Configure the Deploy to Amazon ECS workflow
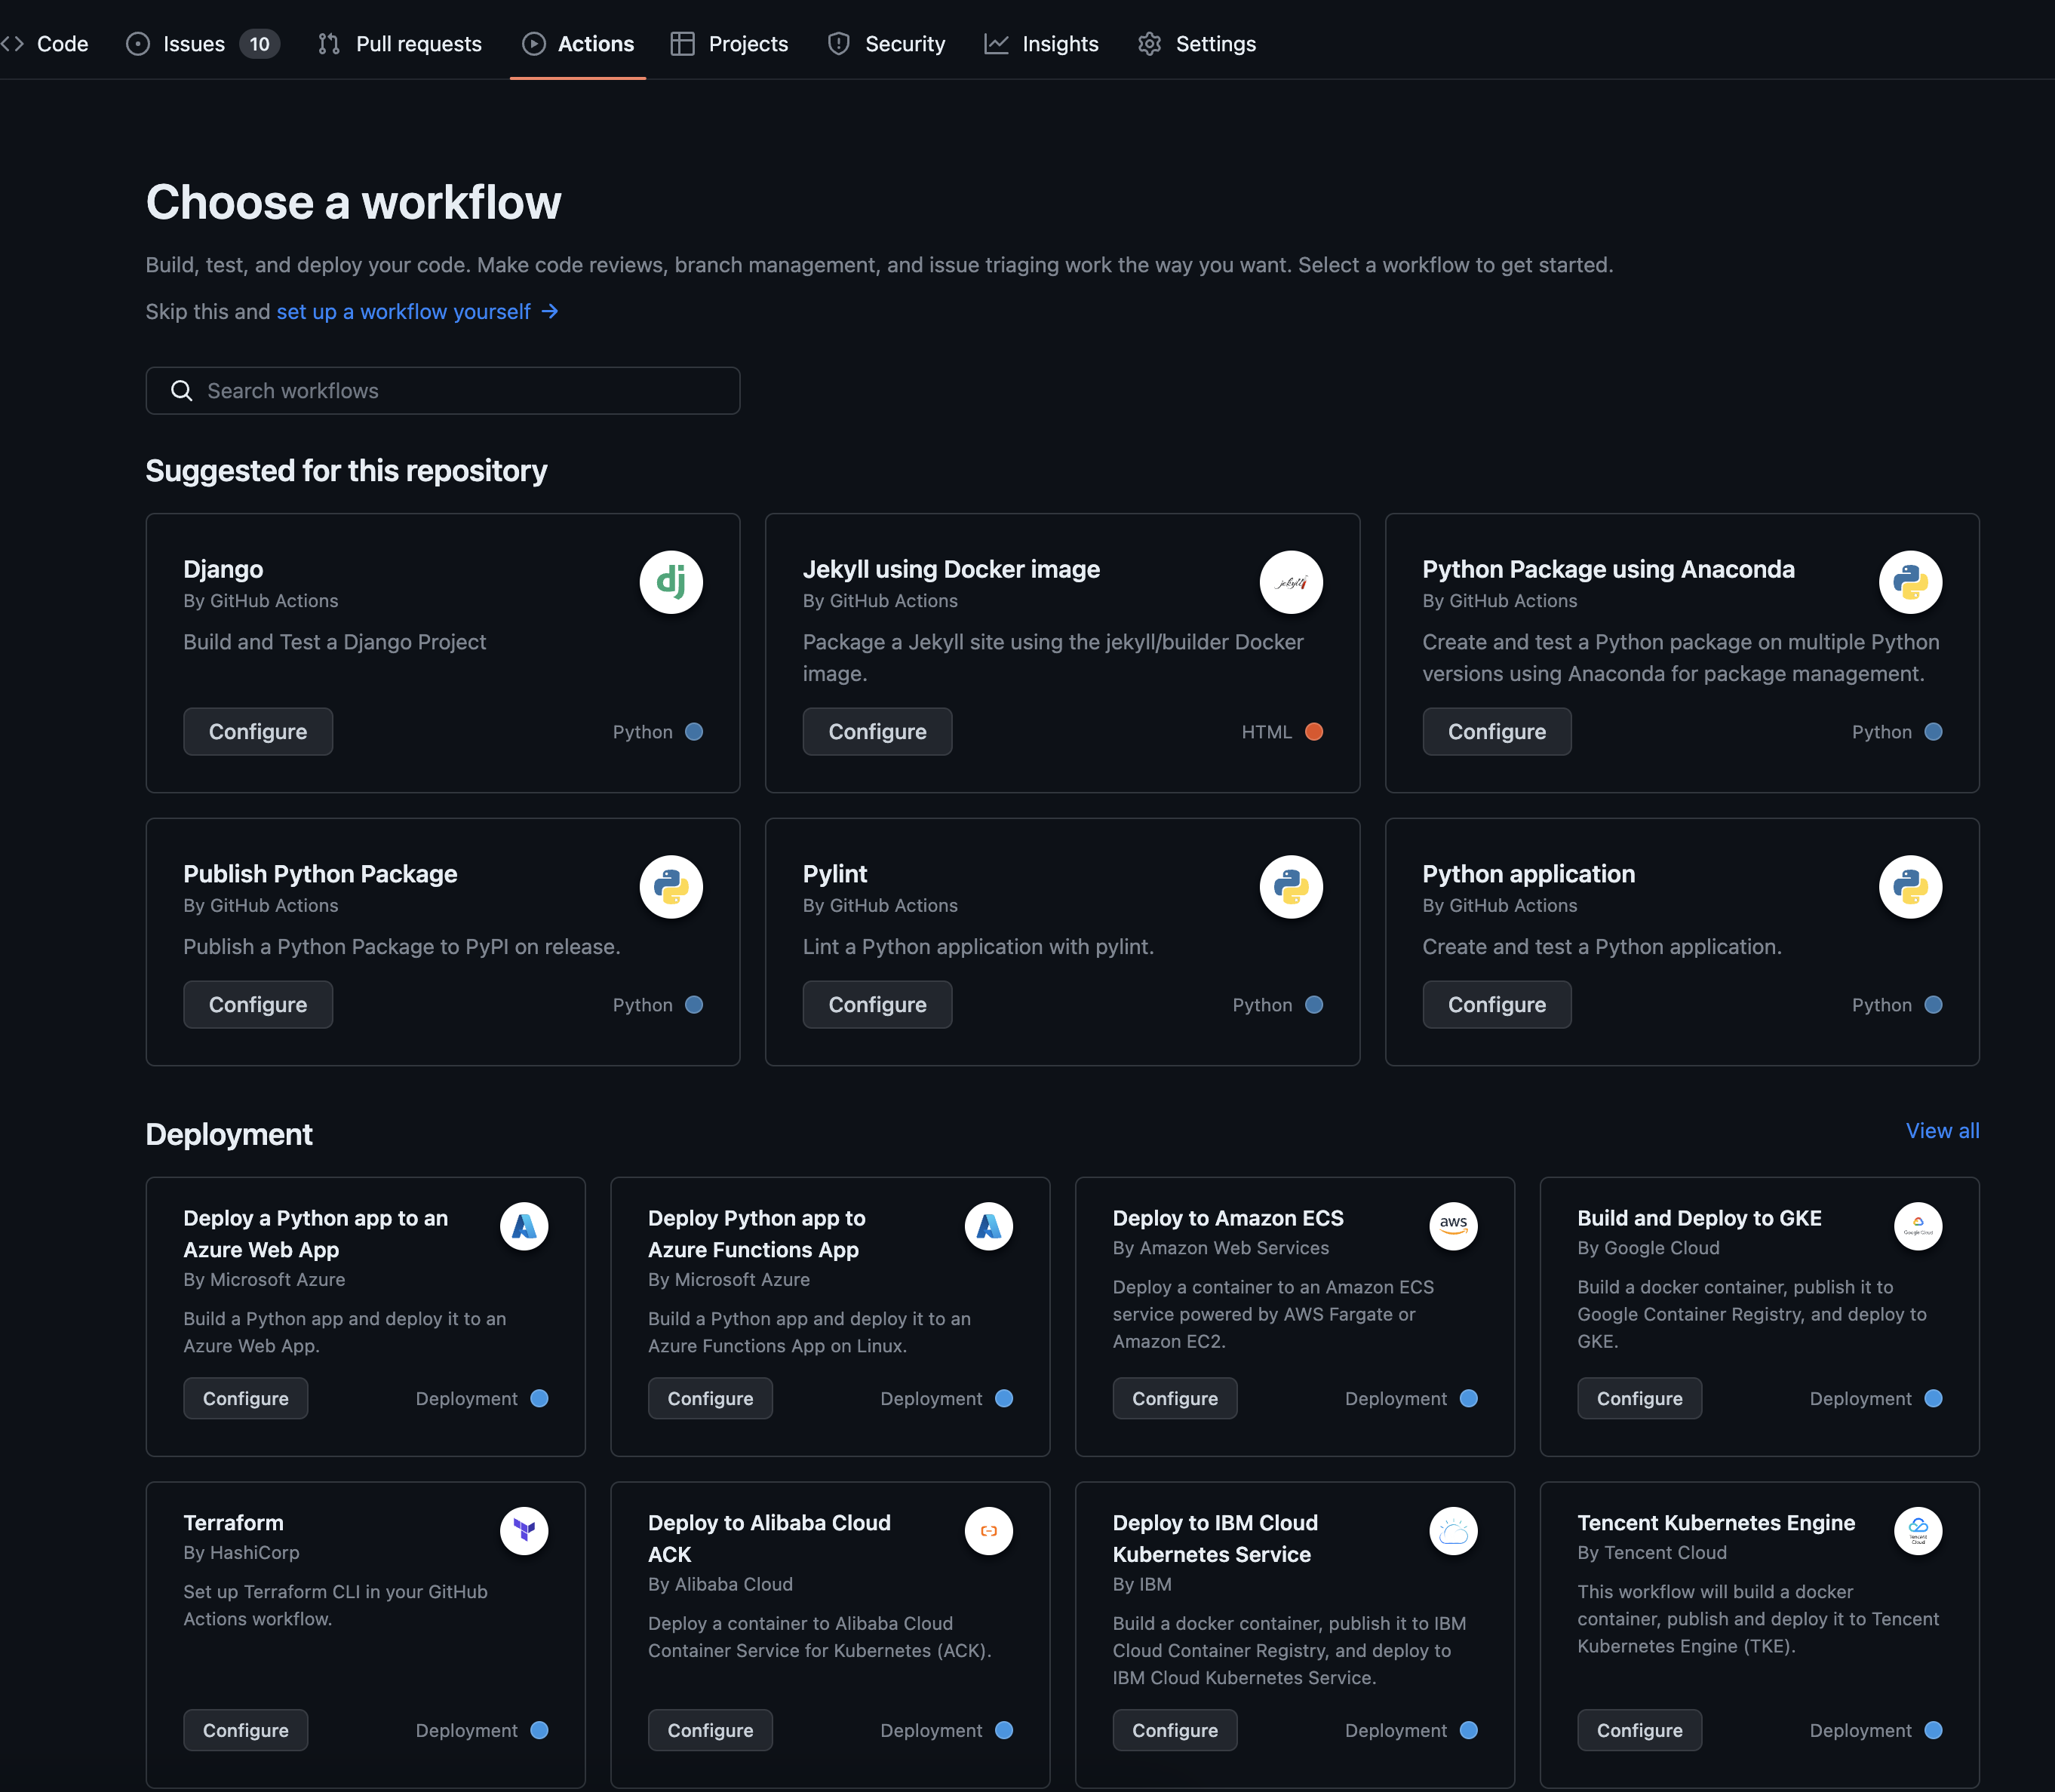 1175,1399
